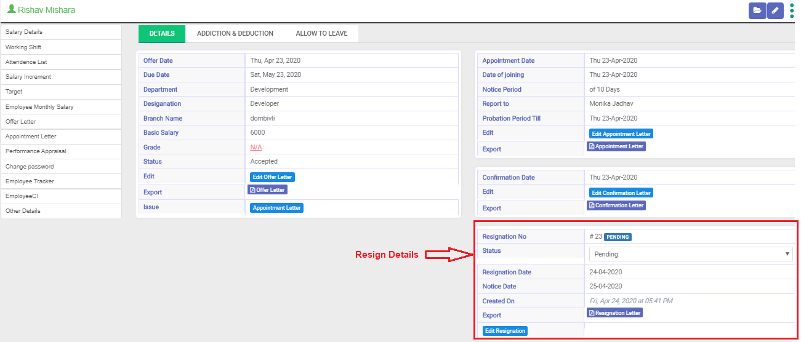Issue Appointment Letter button in offer panel

pos(277,208)
